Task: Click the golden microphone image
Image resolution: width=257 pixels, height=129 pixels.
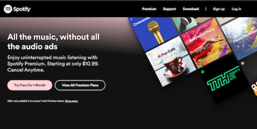Action: click(x=155, y=32)
